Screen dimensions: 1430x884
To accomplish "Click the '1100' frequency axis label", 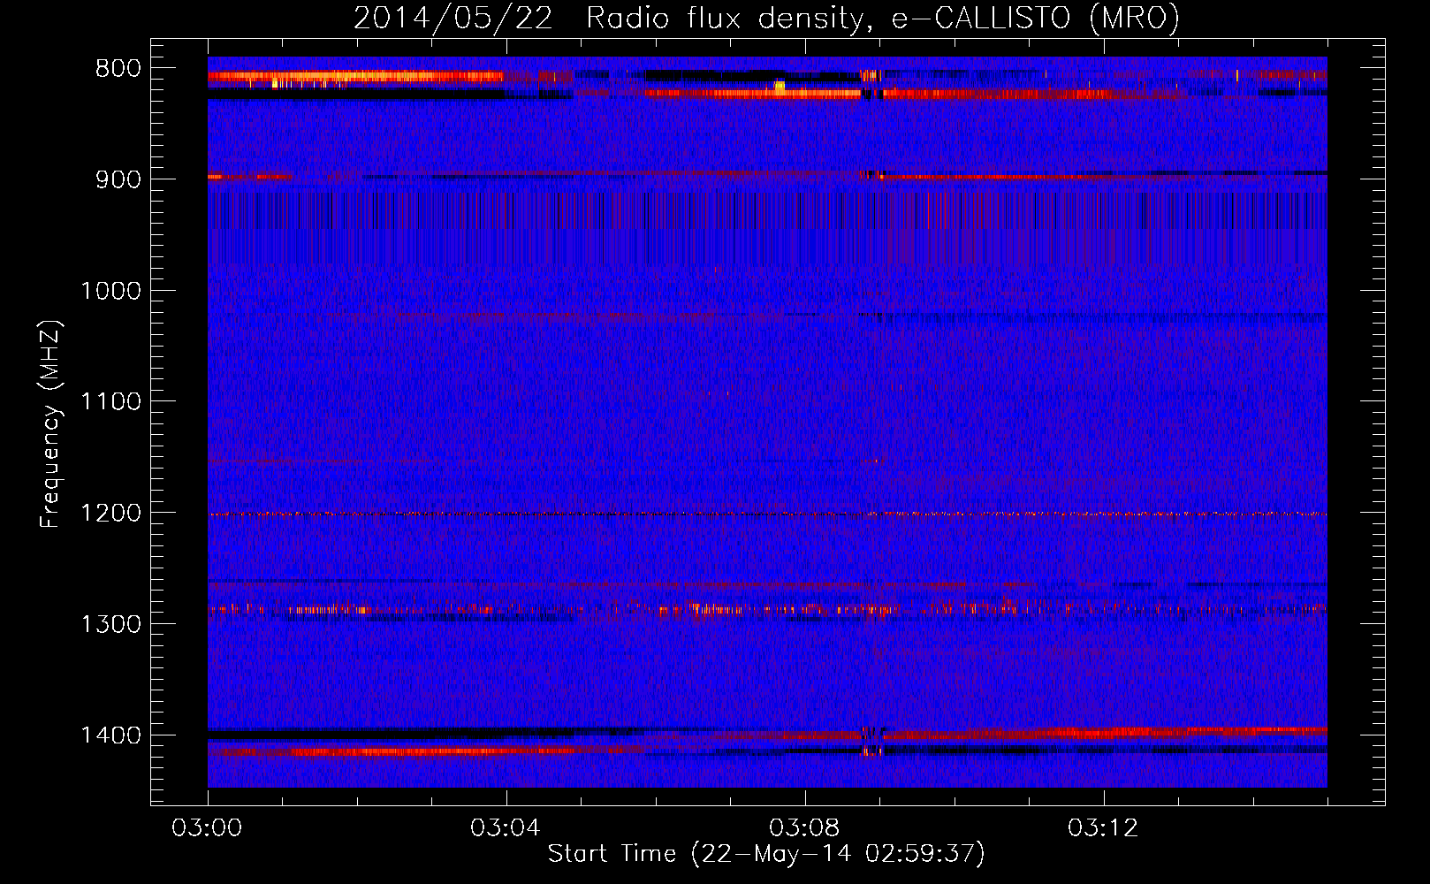I will coord(110,402).
